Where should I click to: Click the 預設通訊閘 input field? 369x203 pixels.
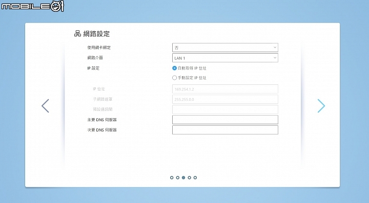(225, 109)
